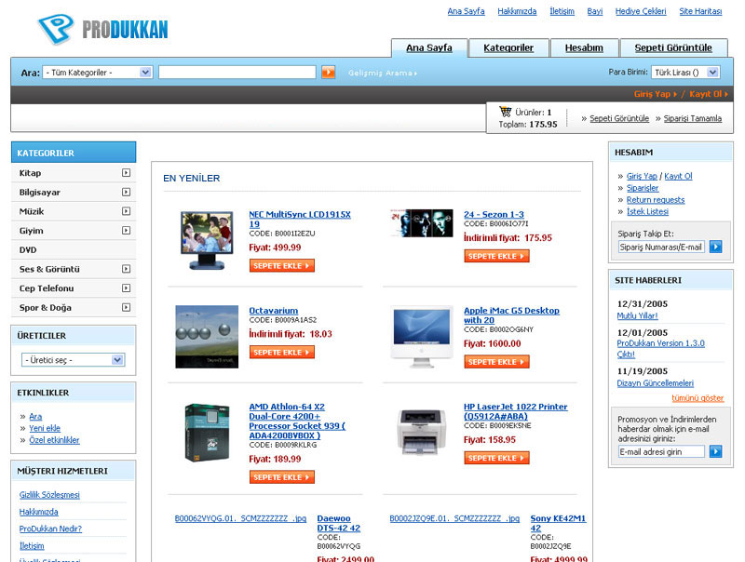
Task: Expand the Cep Telefonu category arrow
Action: (x=126, y=288)
